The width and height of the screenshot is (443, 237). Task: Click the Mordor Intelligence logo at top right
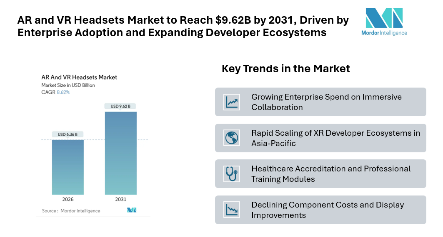tap(384, 21)
